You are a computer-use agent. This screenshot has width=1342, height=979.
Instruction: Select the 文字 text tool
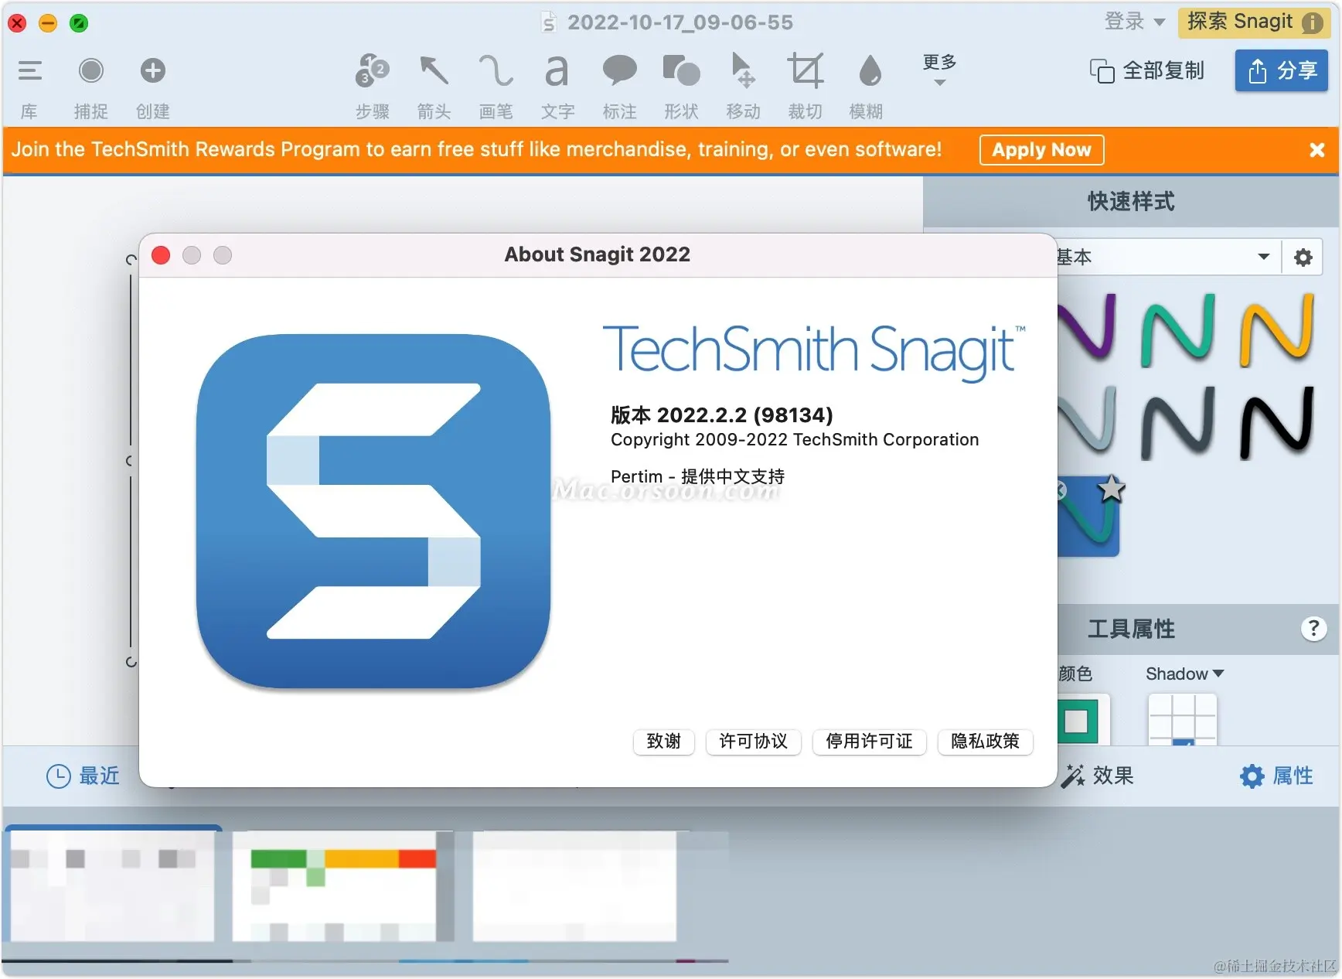click(557, 71)
